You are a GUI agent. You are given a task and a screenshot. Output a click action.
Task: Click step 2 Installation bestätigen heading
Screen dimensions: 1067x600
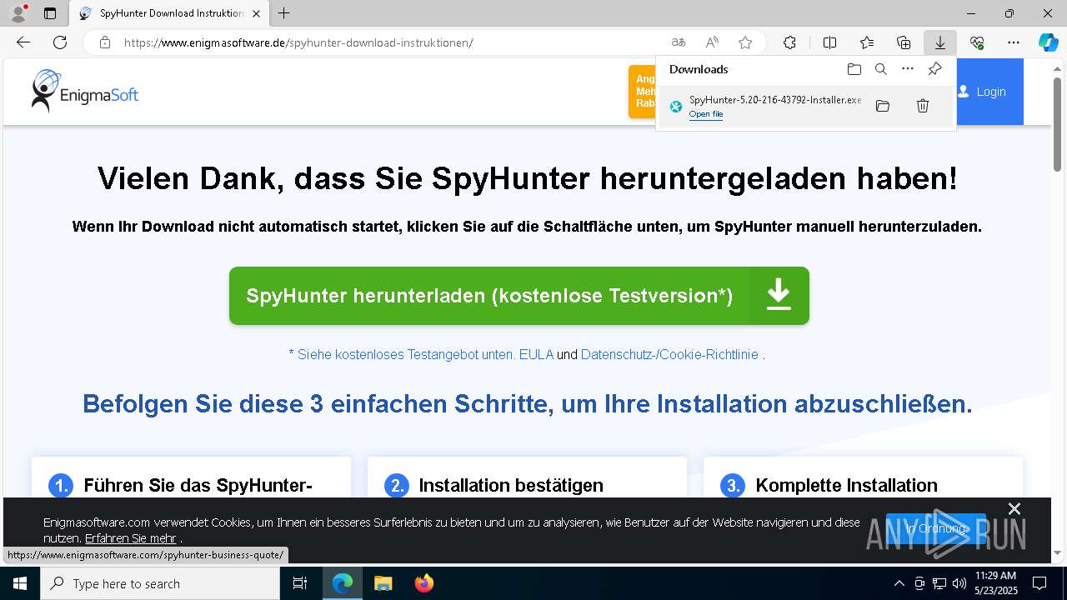[x=511, y=485]
